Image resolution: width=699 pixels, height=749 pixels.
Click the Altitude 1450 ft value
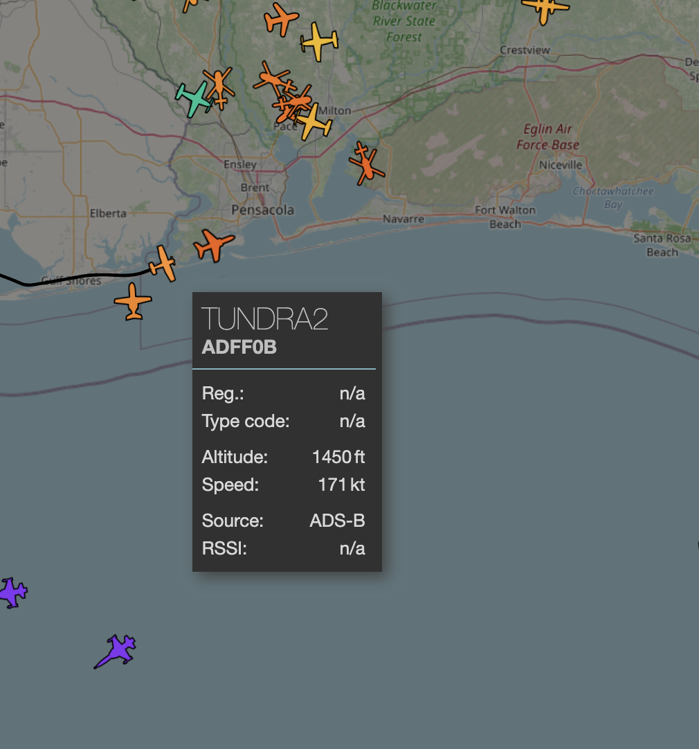[x=338, y=457]
